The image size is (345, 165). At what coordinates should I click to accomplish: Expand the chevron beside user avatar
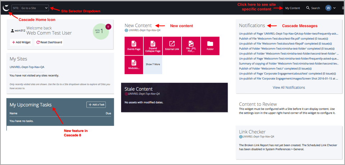click(335, 8)
